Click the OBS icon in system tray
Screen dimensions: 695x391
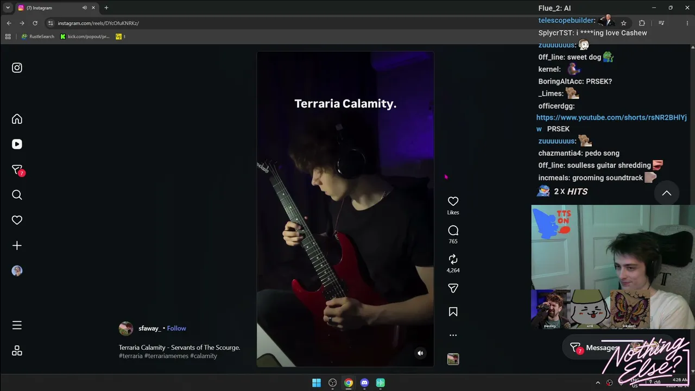point(609,383)
